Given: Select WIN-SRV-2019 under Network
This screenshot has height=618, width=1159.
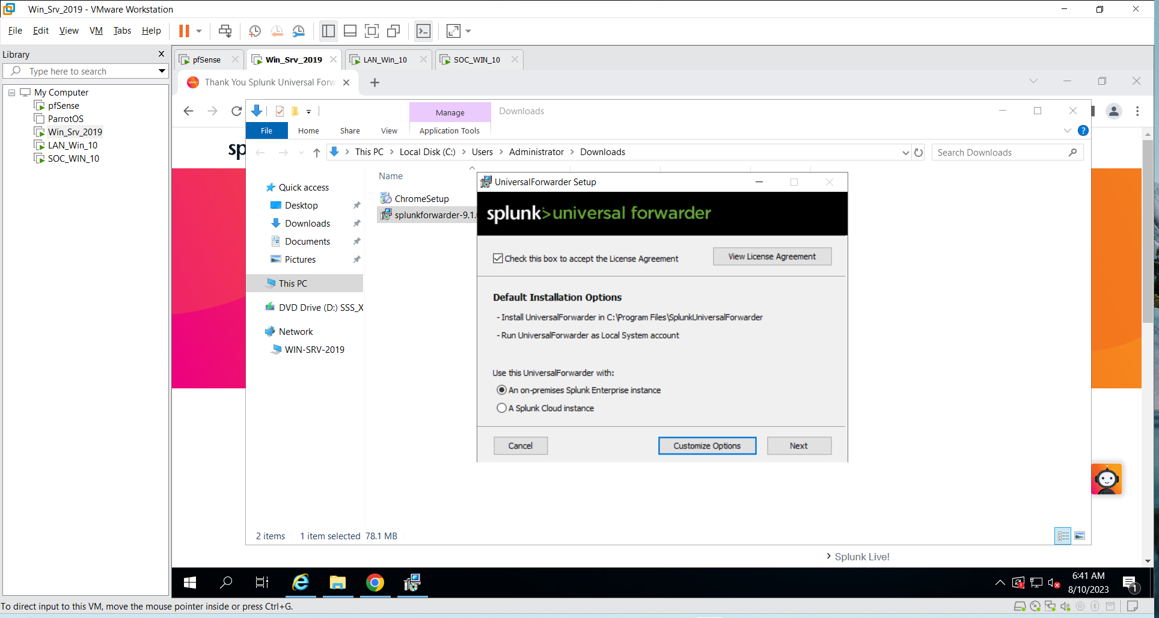Looking at the screenshot, I should [x=314, y=350].
